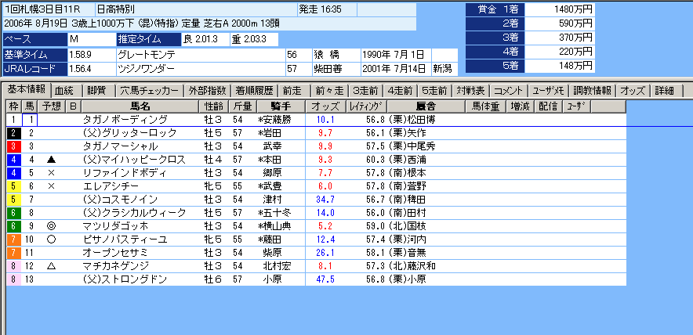The image size is (693, 335).
Task: Click the 騎手 column header
Action: point(280,106)
